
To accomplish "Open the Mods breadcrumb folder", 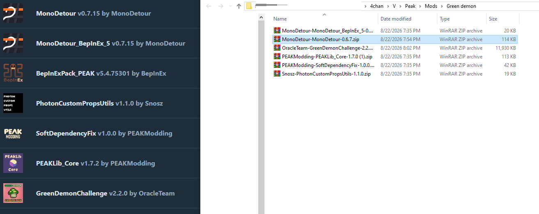I will [431, 6].
